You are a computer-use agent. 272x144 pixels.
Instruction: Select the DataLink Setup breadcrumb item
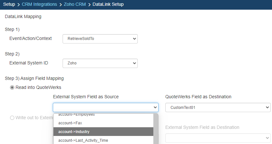(x=108, y=5)
